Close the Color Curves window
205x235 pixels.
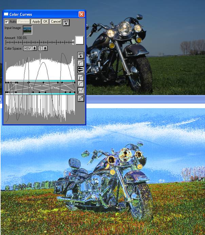(81, 14)
